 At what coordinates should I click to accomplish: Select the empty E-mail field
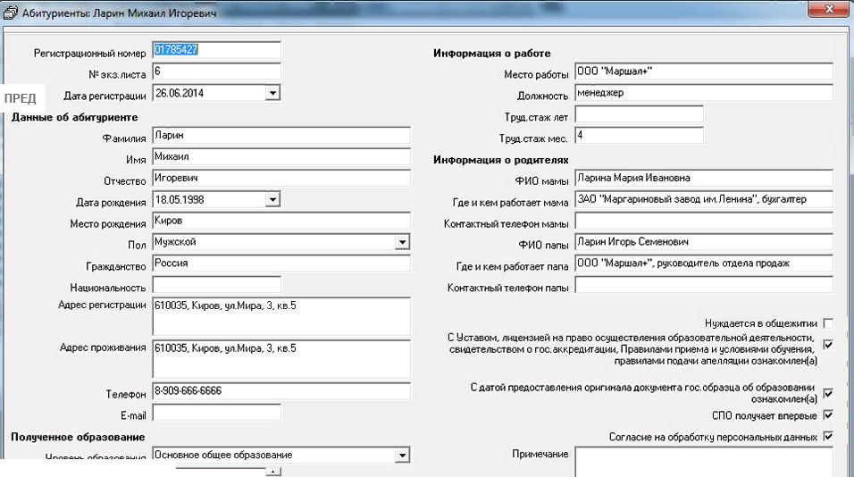click(216, 413)
